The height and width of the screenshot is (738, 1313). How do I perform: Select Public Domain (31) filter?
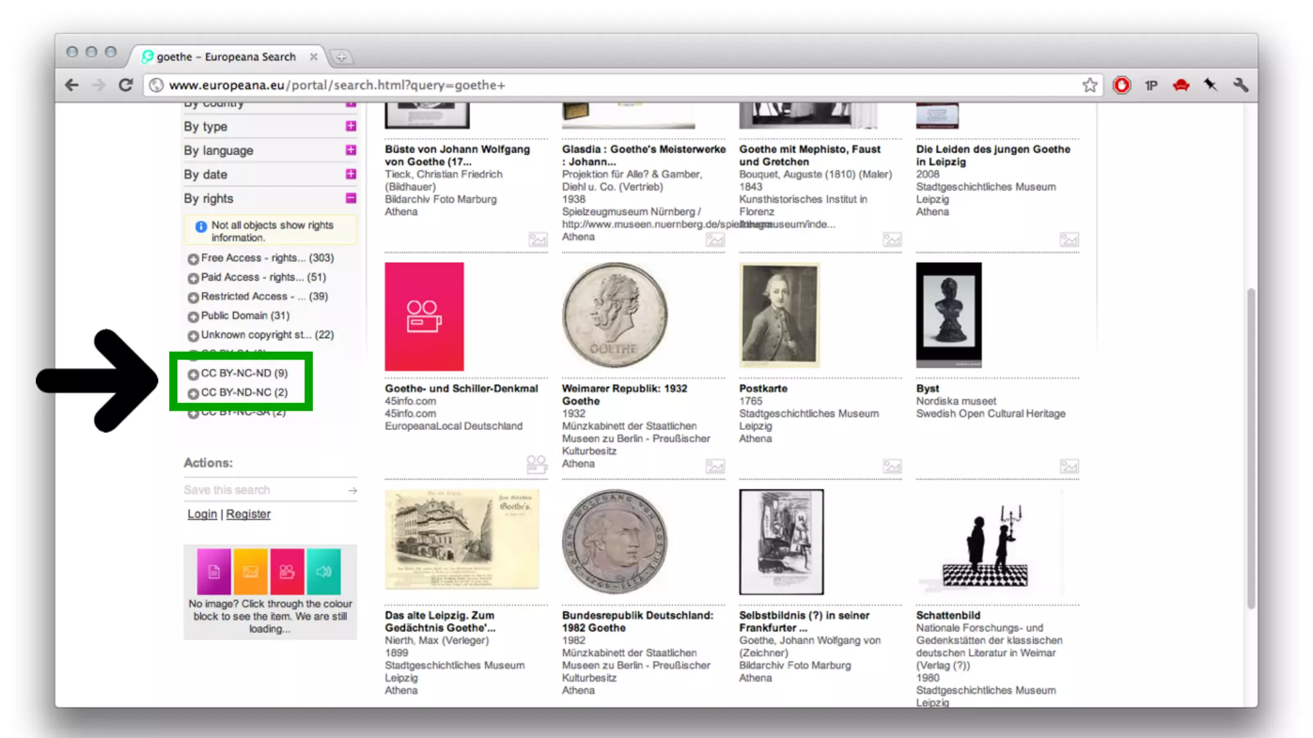pos(245,316)
